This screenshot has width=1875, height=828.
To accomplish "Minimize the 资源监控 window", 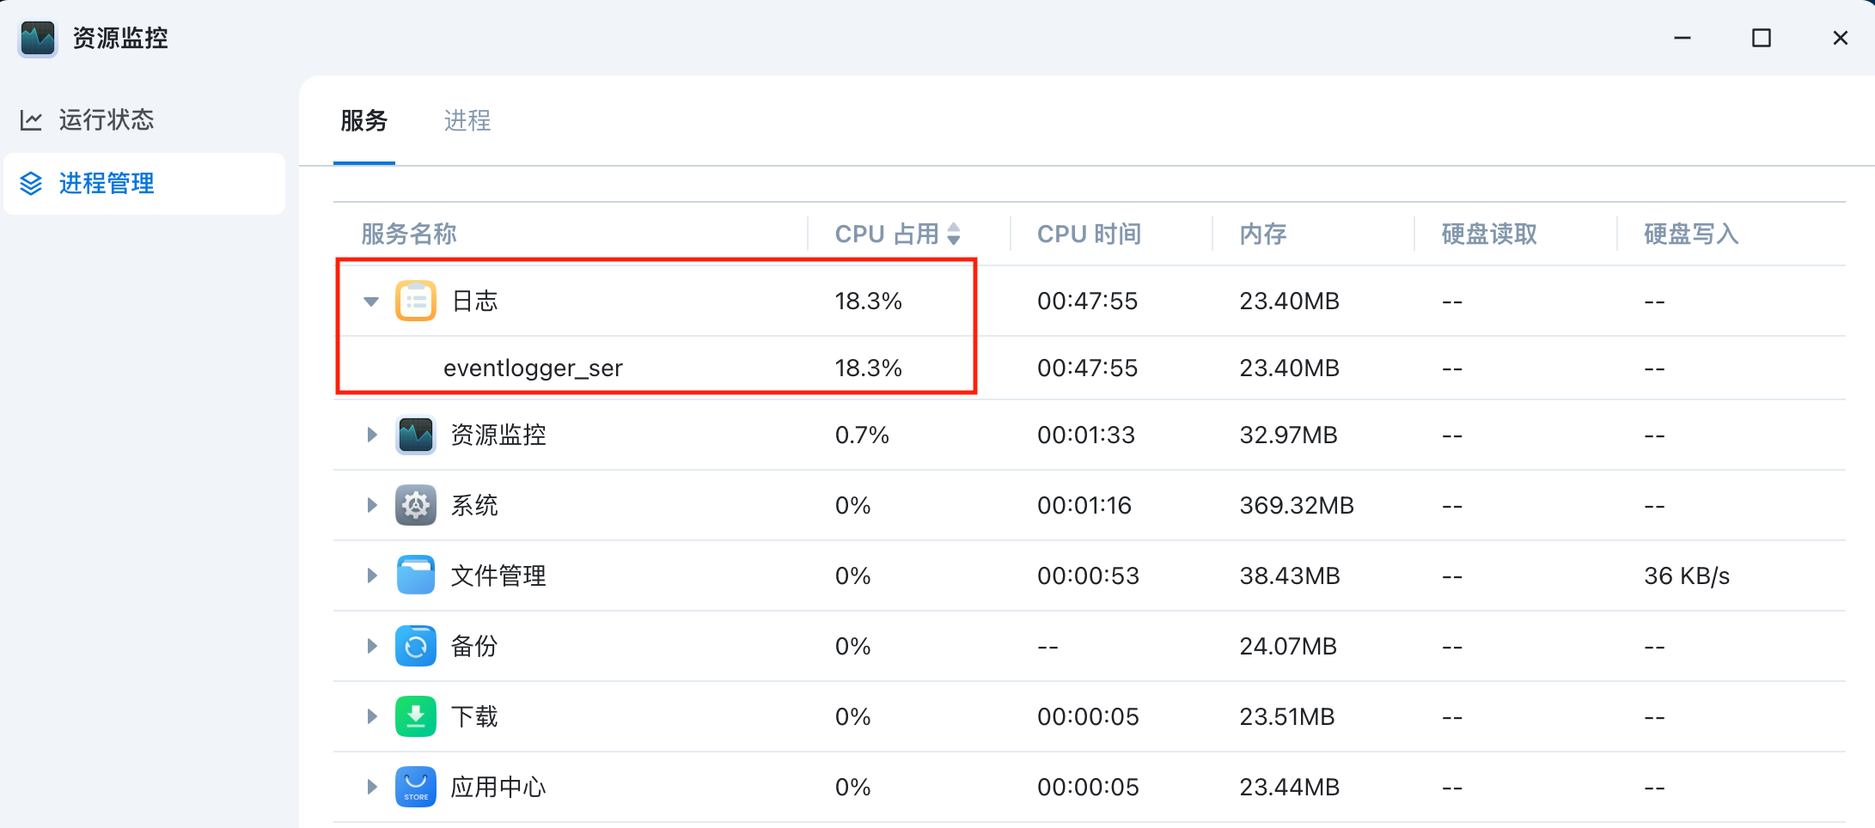I will tap(1683, 38).
